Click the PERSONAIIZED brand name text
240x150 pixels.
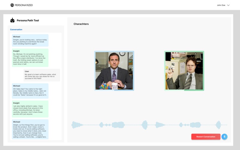pos(24,5)
